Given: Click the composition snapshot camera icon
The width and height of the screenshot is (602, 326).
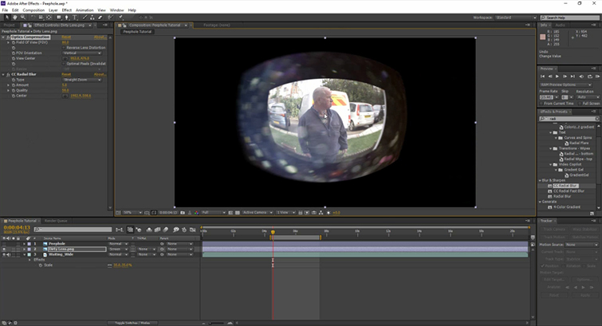Looking at the screenshot, I should point(183,213).
